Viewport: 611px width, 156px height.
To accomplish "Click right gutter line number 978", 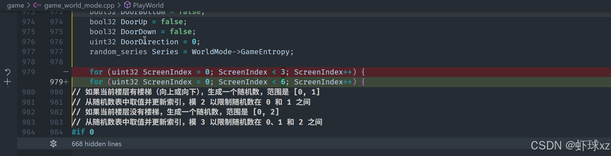I will tap(56, 62).
